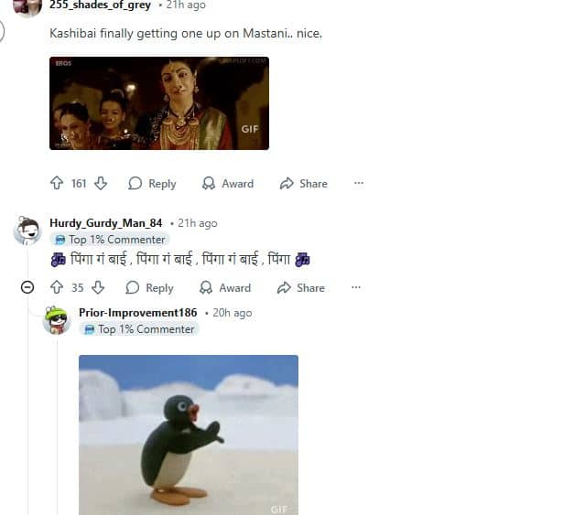Click Hurdy_Gurdy_Man_84's avatar
The height and width of the screenshot is (515, 574).
pyautogui.click(x=27, y=231)
